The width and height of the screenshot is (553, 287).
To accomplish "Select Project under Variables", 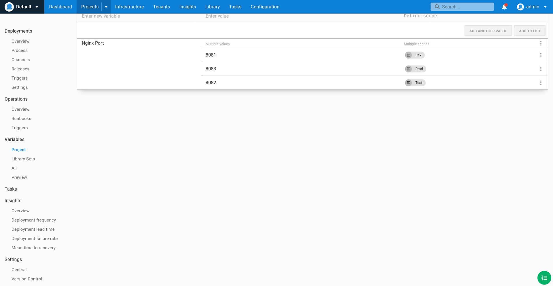I will coord(19,150).
